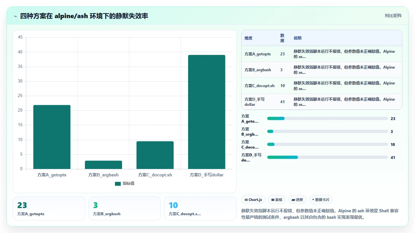This screenshot has width=415, height=233.
Task: Click the 说明 column header
Action: click(298, 38)
